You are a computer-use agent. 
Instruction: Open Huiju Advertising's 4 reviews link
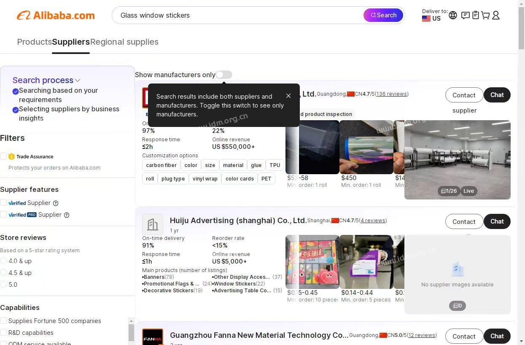pyautogui.click(x=373, y=221)
